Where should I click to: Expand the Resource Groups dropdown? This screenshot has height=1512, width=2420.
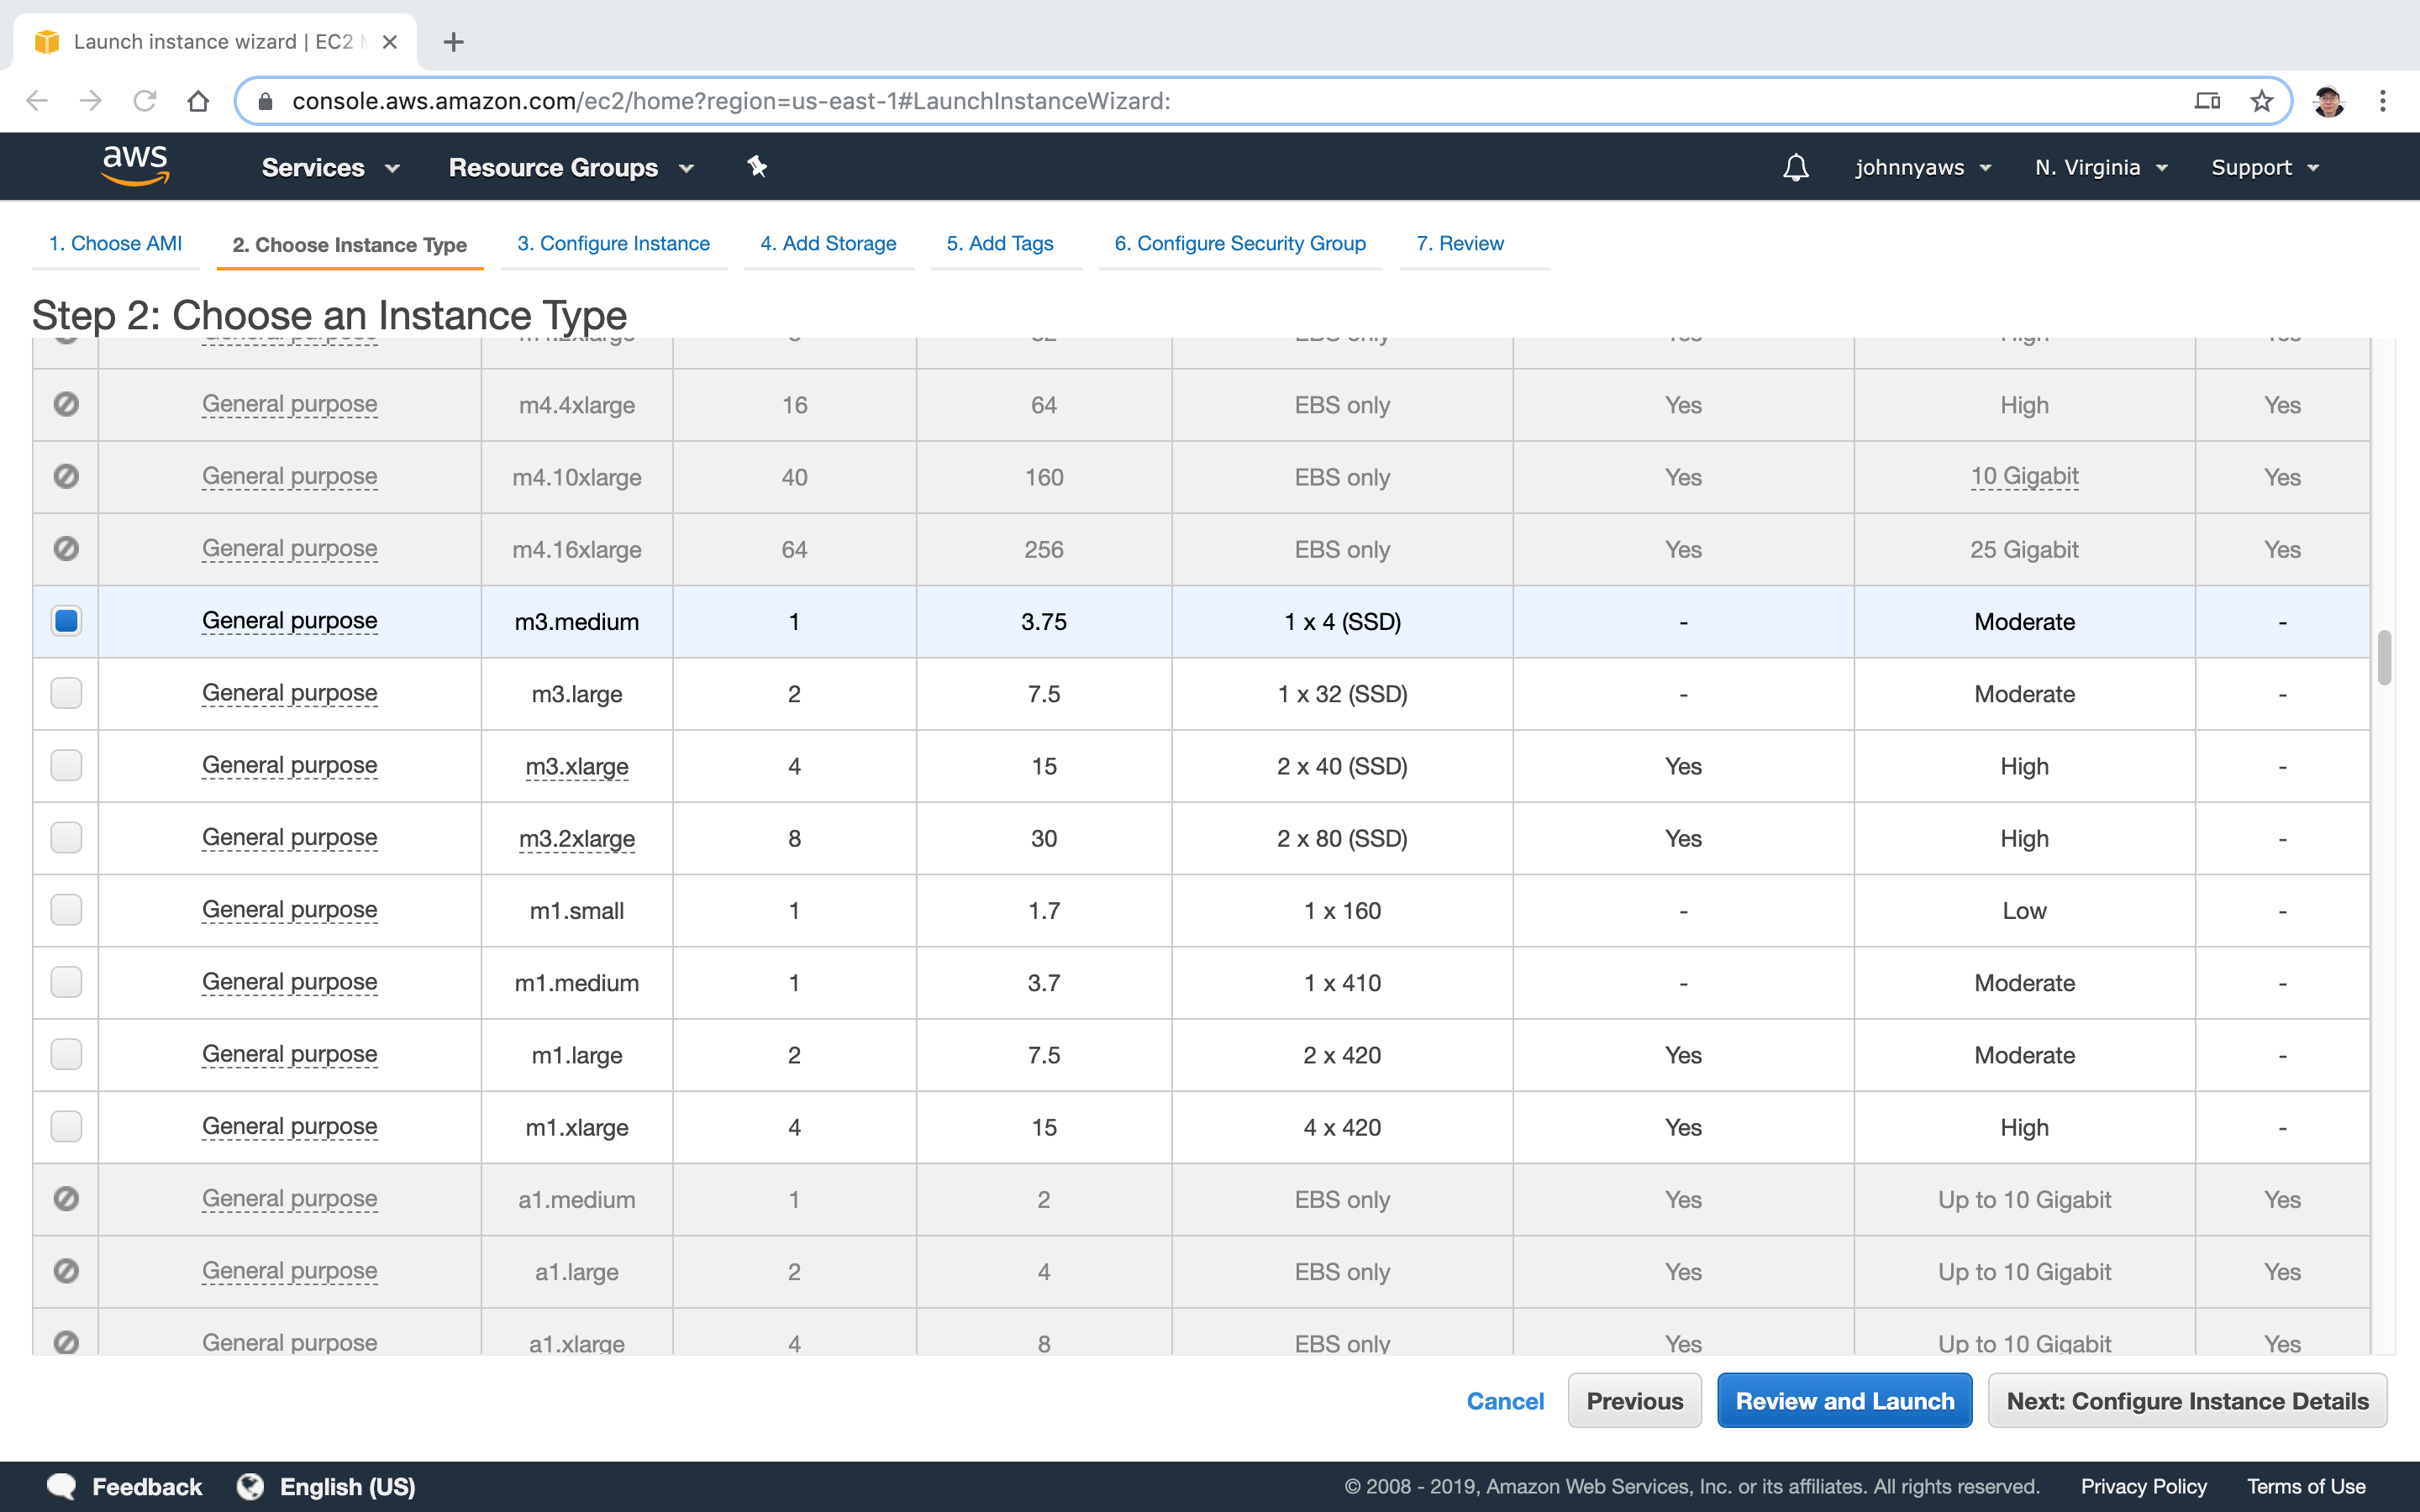click(x=571, y=167)
